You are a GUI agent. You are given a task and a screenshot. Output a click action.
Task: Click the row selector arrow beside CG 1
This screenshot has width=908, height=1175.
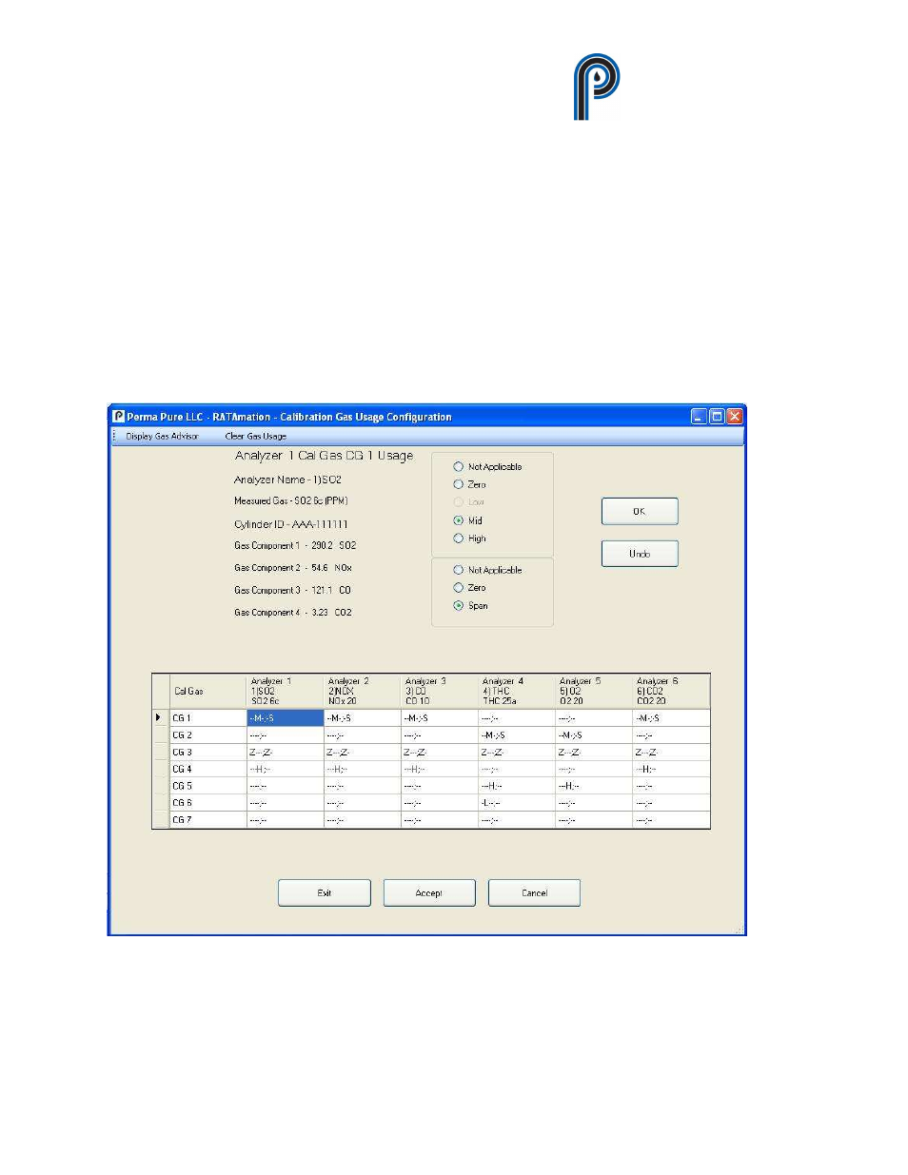pyautogui.click(x=160, y=717)
